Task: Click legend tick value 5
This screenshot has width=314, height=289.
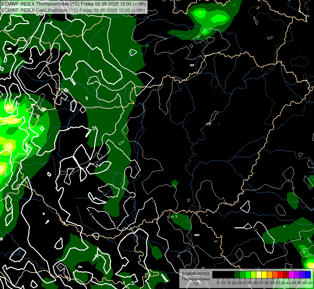Action: click(218, 283)
